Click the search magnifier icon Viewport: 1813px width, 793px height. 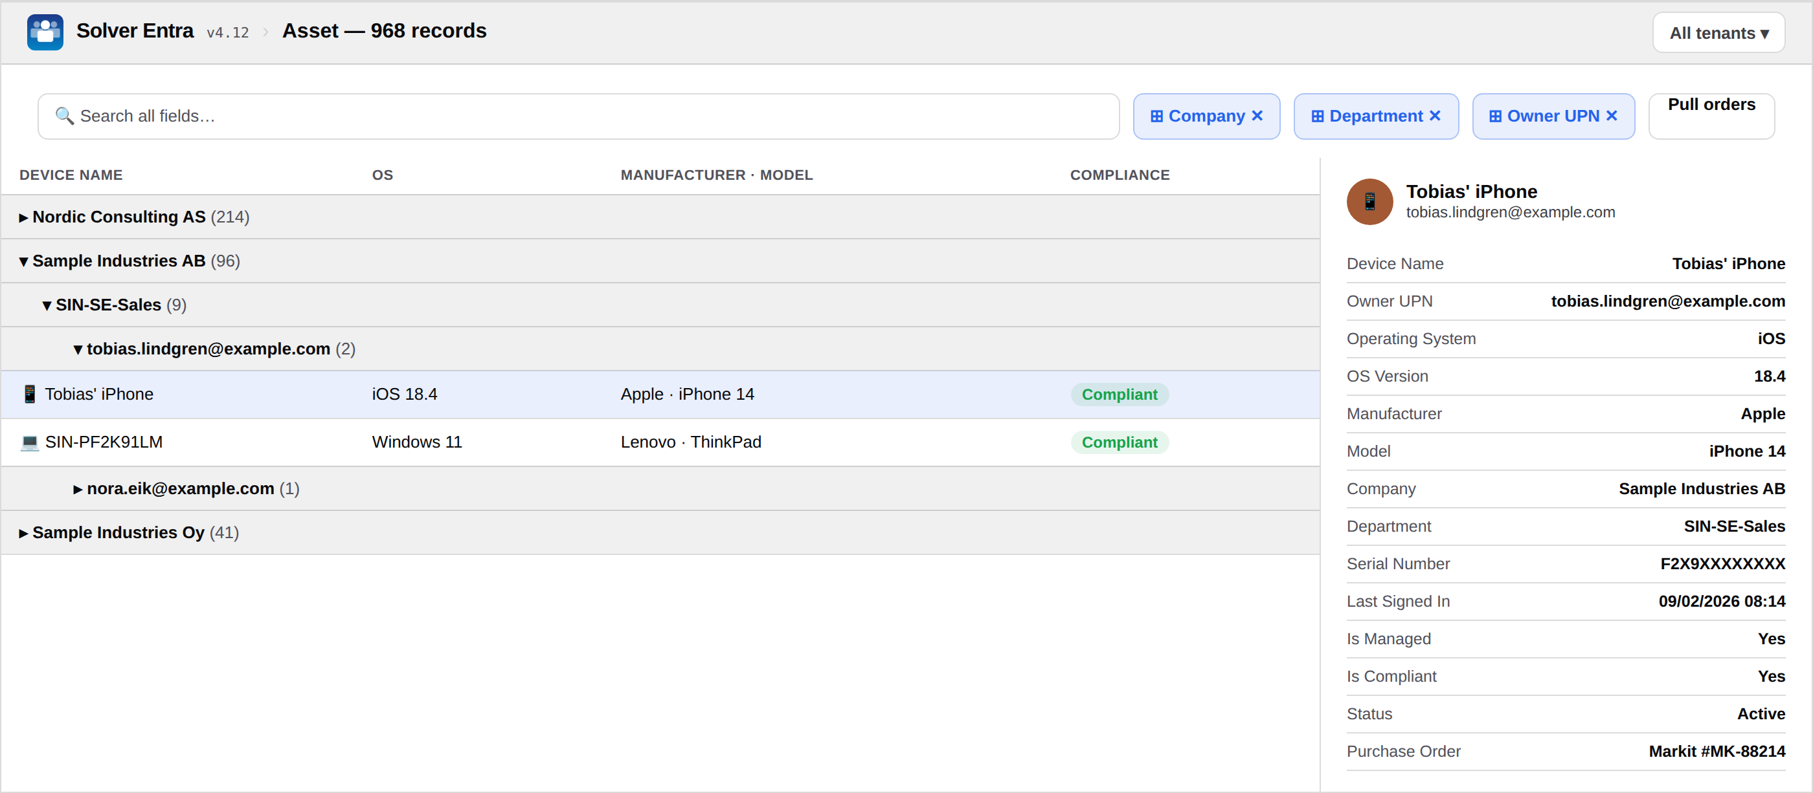64,116
